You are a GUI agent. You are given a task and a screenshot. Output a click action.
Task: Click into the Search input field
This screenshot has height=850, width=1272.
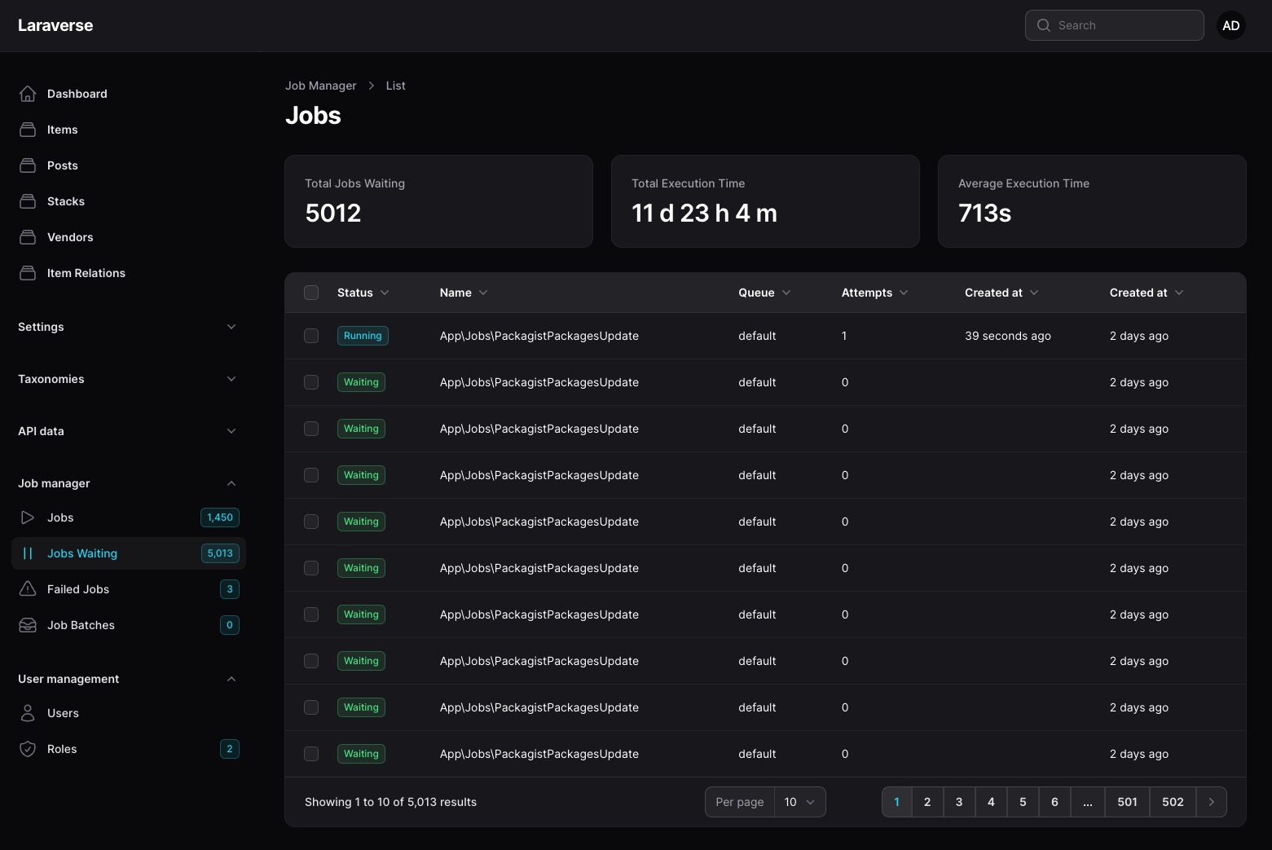[x=1115, y=25]
